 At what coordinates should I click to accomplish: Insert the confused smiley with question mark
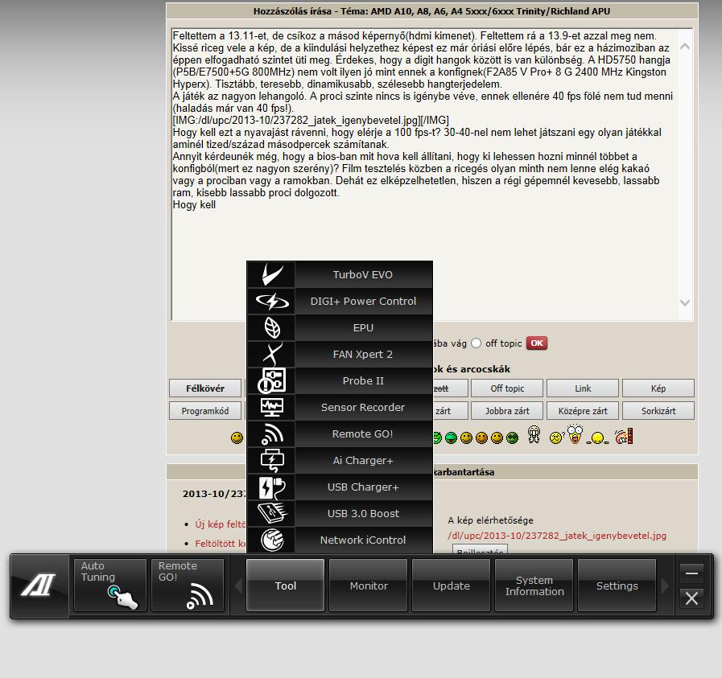point(556,438)
